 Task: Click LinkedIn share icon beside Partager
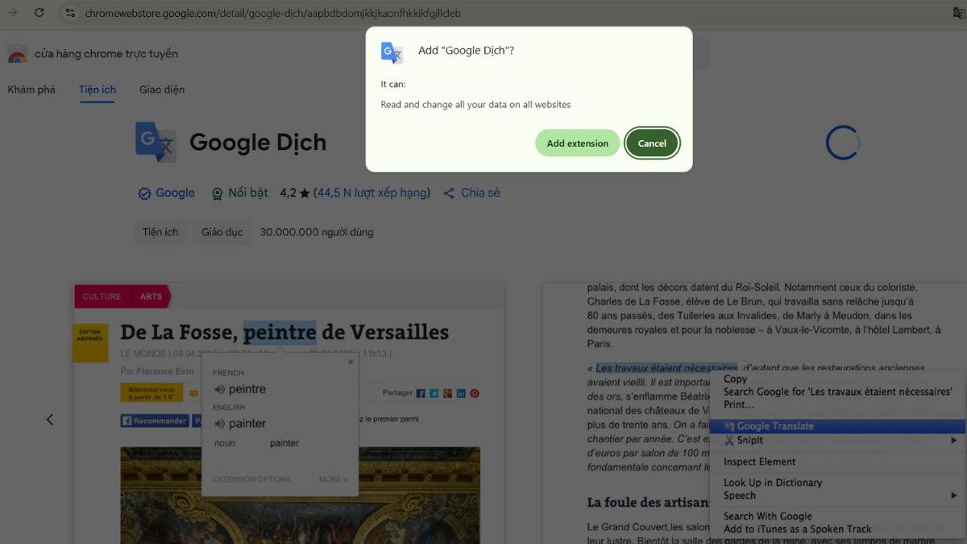point(461,393)
